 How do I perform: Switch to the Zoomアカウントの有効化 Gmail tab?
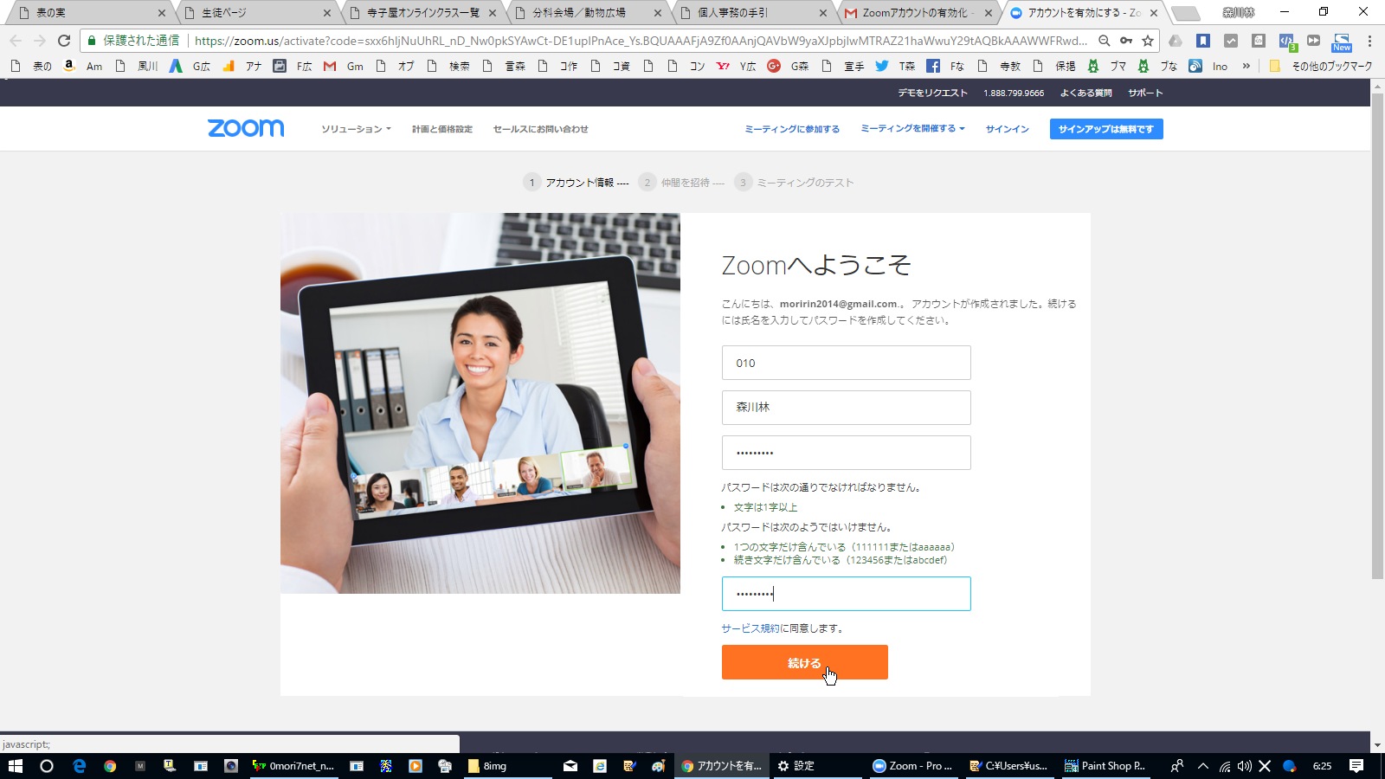pyautogui.click(x=918, y=13)
